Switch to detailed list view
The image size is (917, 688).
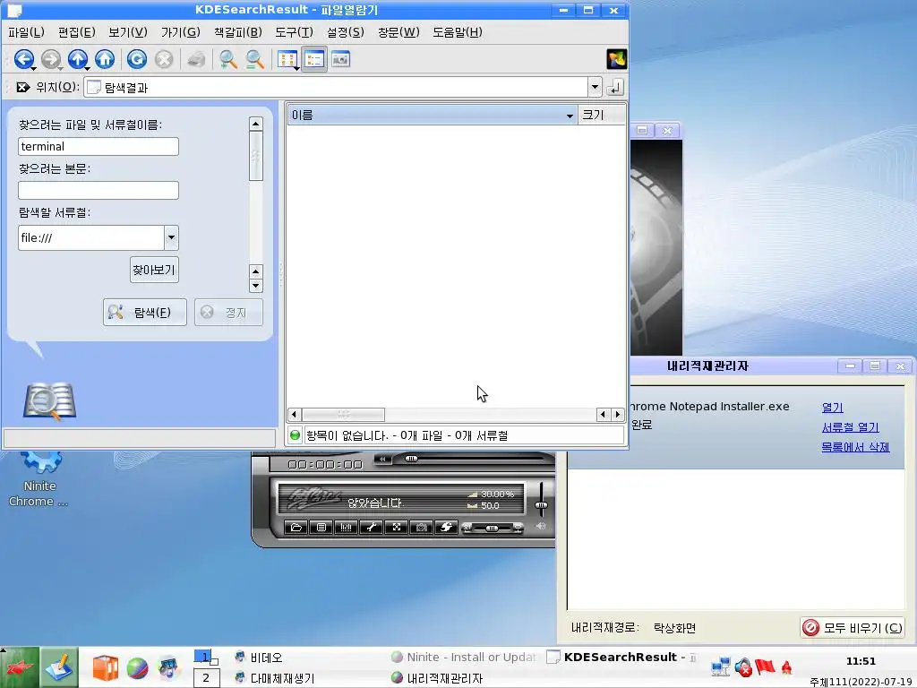(x=314, y=59)
